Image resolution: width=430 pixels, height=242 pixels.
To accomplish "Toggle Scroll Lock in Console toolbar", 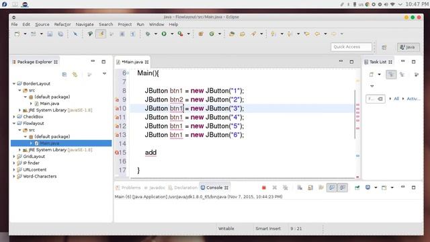I will 310,188.
